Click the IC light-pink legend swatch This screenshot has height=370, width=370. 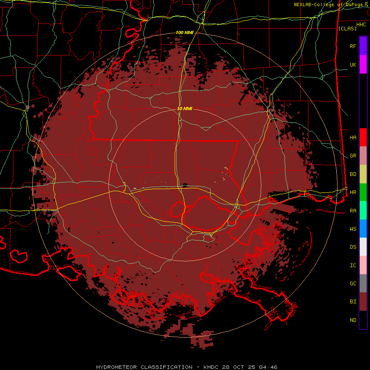[363, 265]
